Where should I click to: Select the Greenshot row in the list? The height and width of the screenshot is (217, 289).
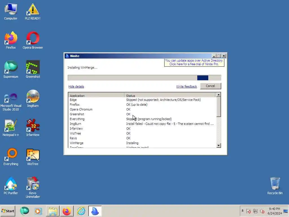coord(142,114)
